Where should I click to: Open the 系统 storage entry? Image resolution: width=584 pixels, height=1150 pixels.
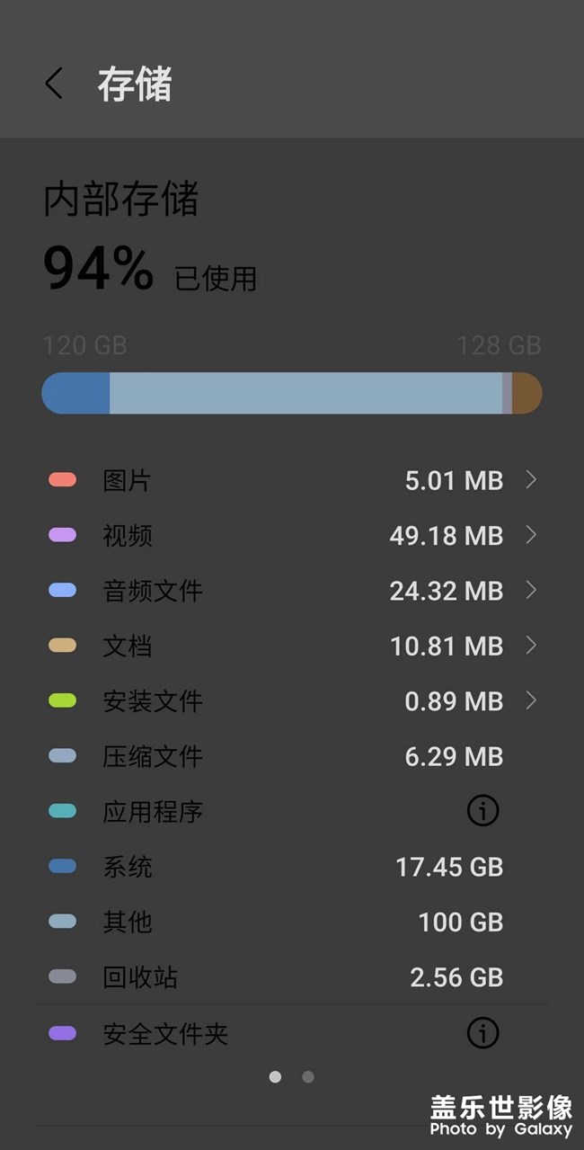click(292, 866)
